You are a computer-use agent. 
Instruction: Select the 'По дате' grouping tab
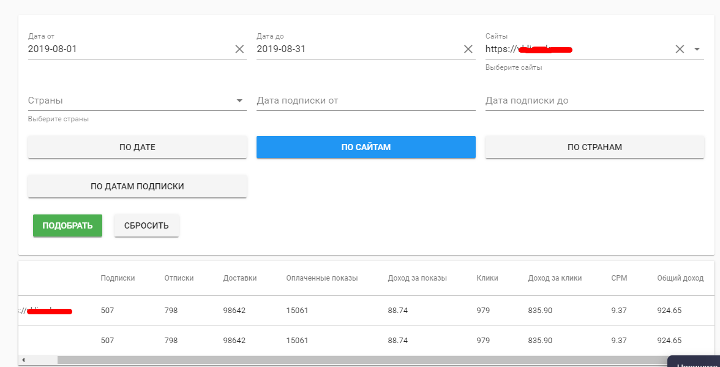[137, 147]
